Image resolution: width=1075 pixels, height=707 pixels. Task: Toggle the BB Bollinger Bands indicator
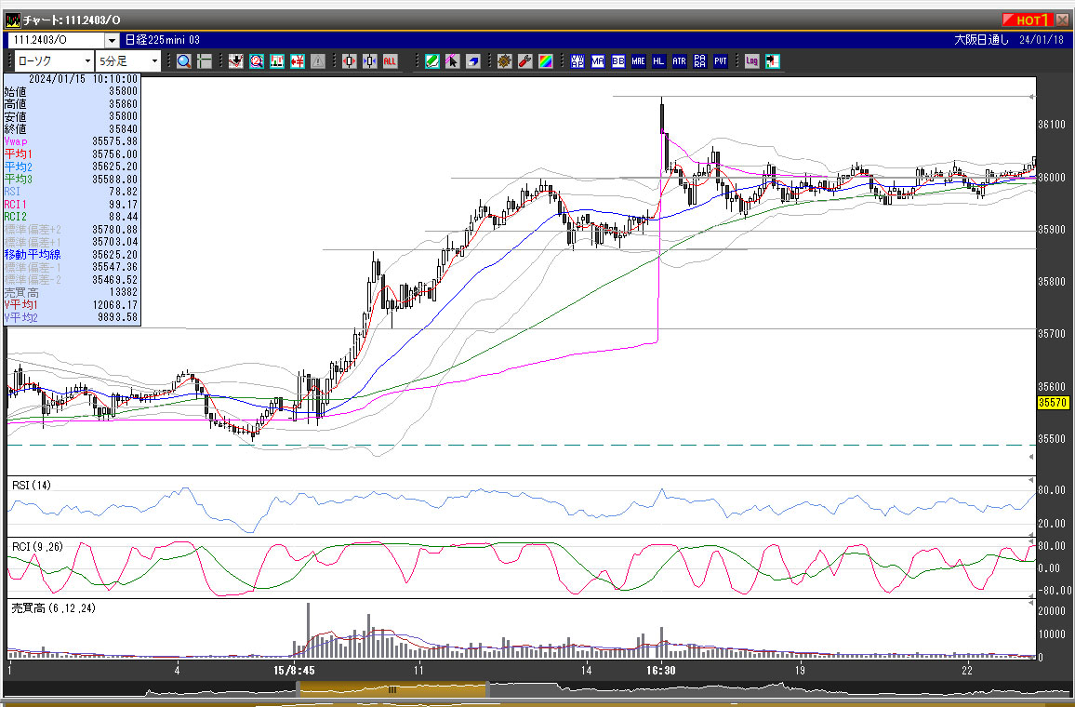click(x=618, y=61)
